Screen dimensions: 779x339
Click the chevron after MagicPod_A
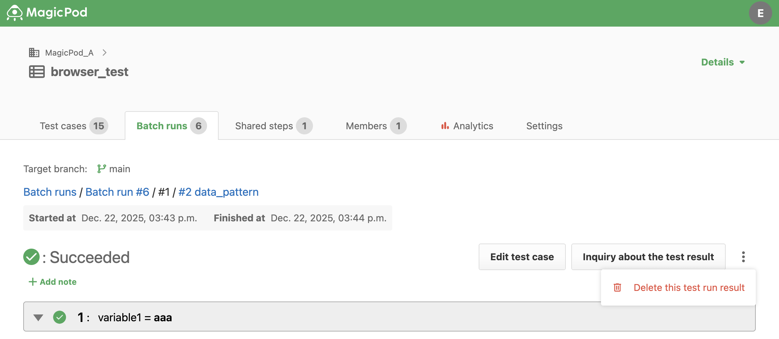tap(105, 53)
